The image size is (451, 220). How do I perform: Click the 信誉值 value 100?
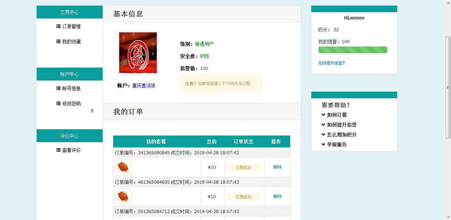[204, 68]
